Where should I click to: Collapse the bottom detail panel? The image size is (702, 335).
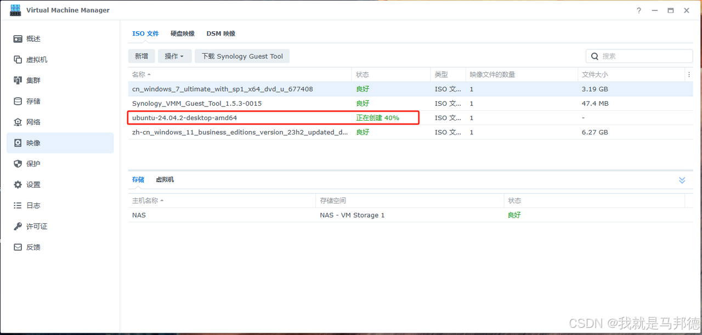pos(682,180)
